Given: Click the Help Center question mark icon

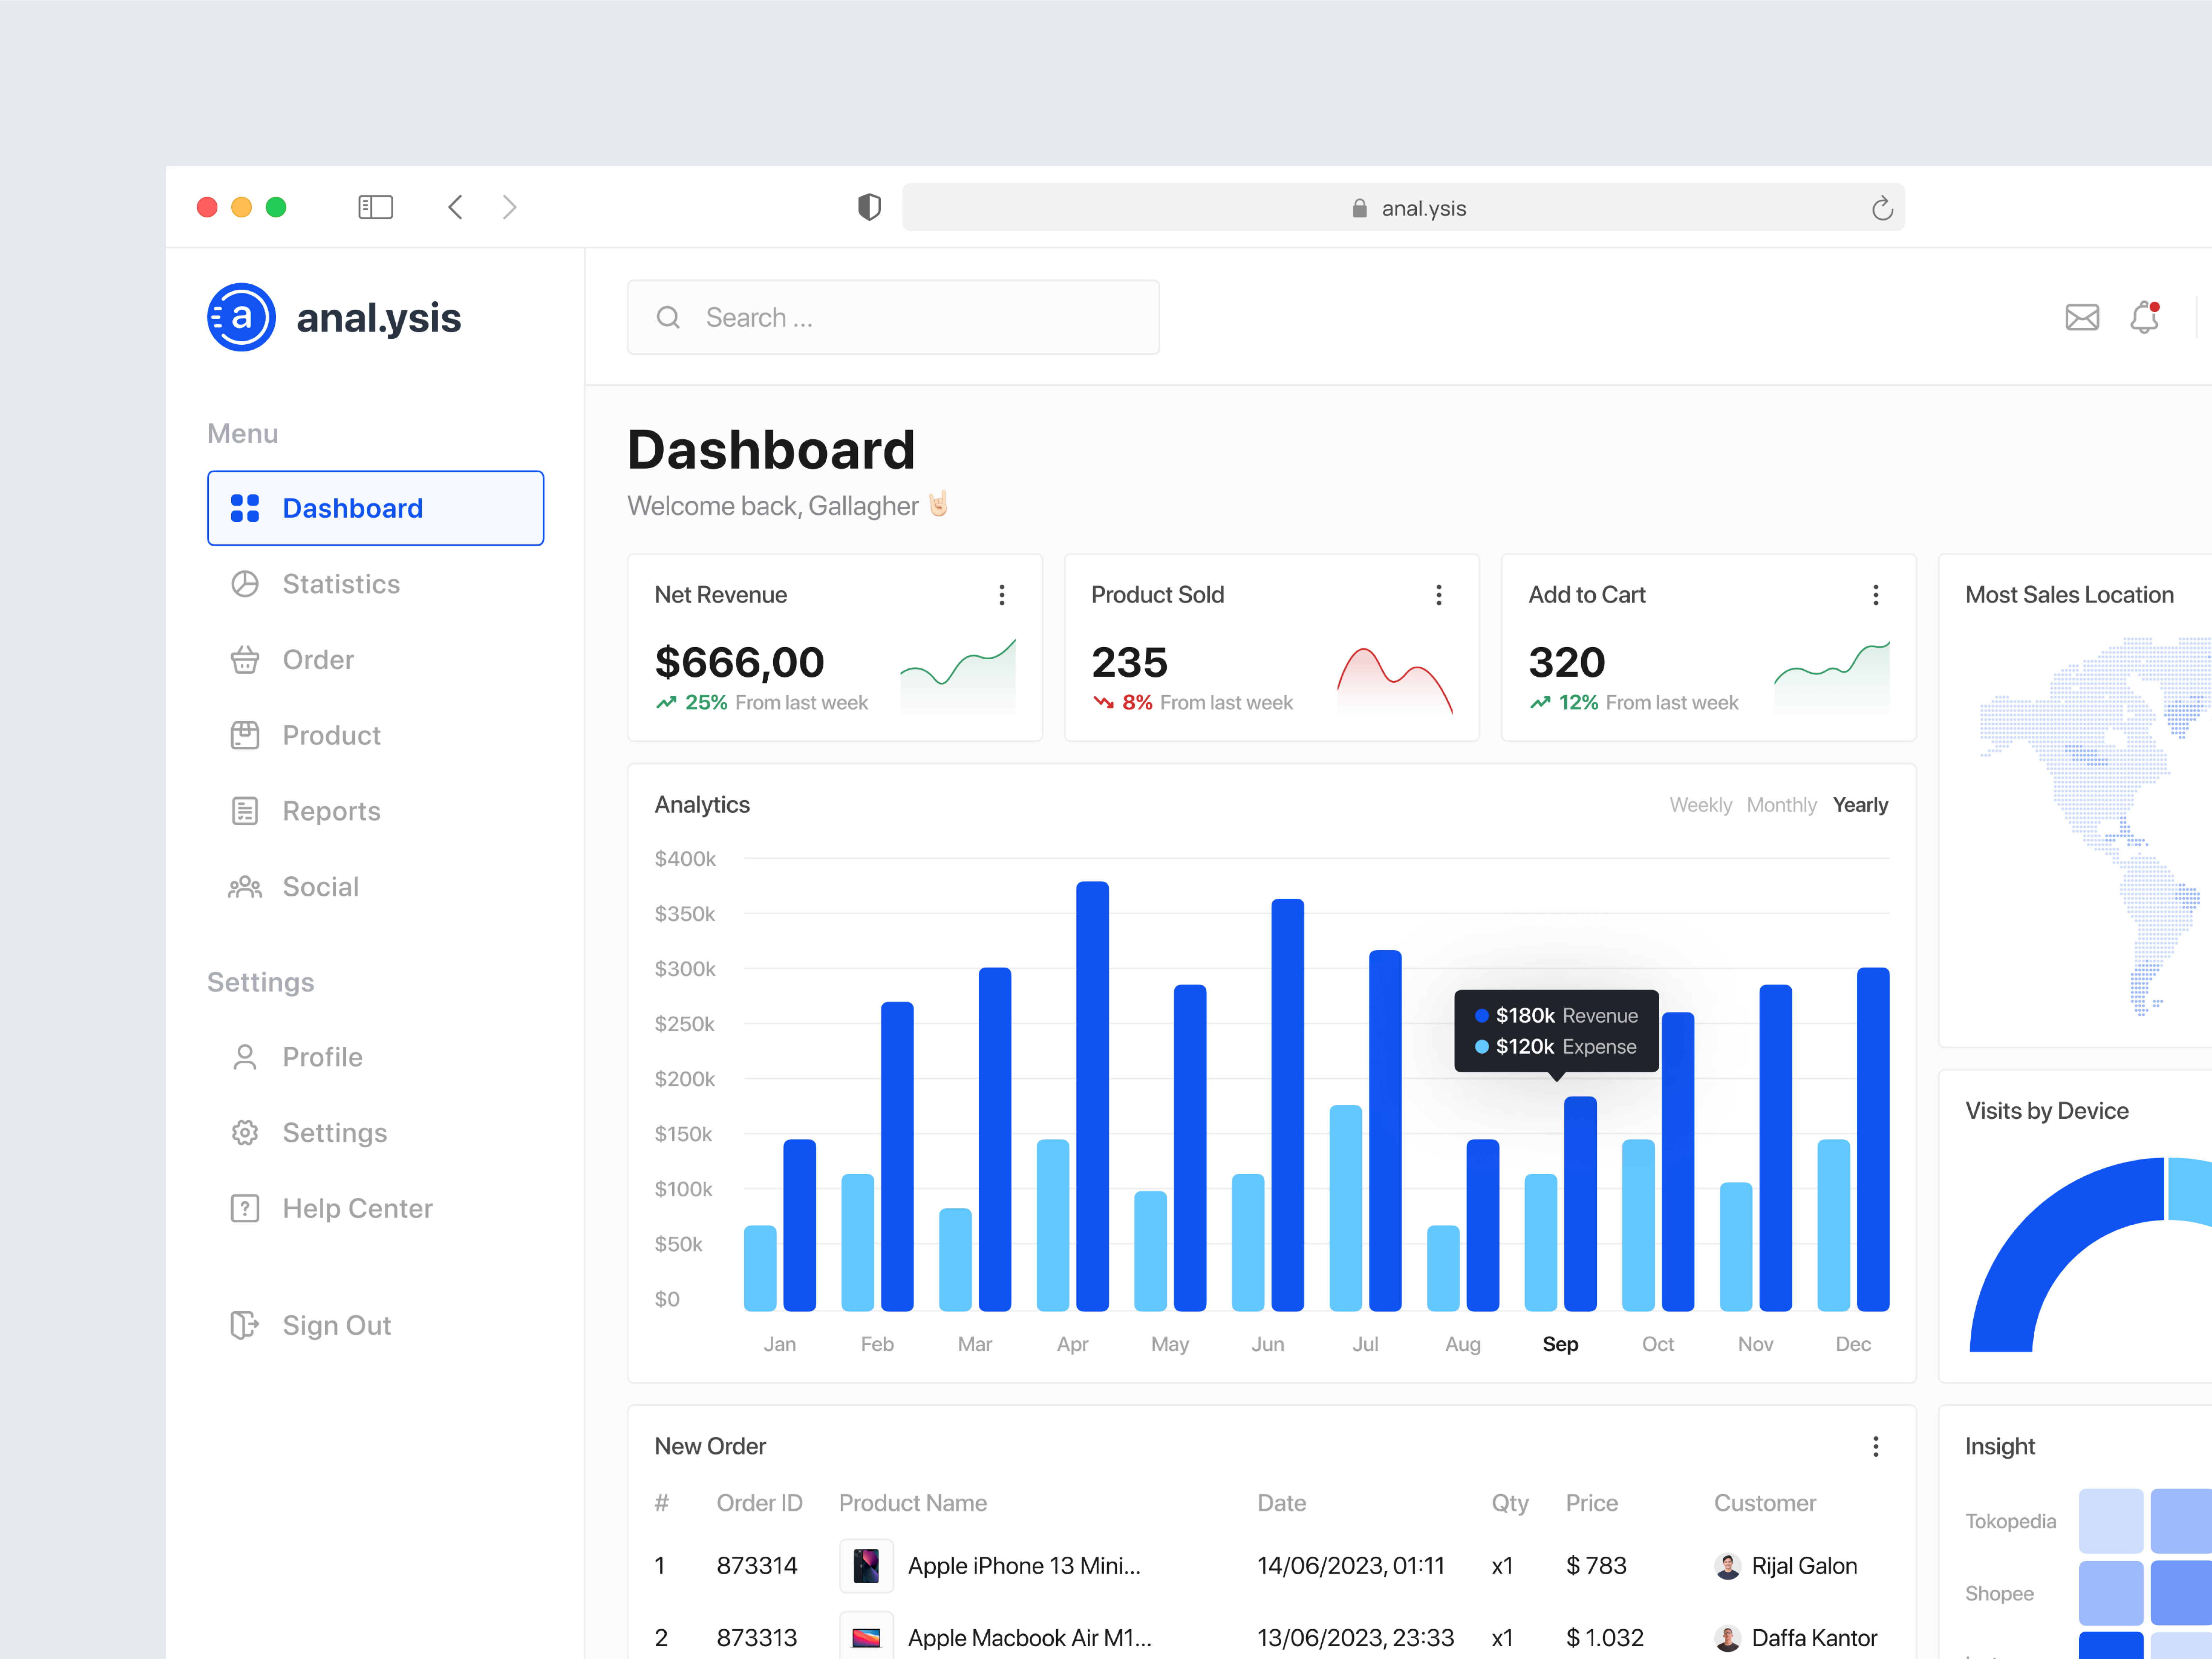Looking at the screenshot, I should tap(245, 1207).
